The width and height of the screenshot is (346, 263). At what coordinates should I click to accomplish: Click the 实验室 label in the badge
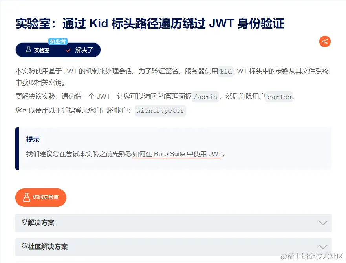[x=42, y=50]
